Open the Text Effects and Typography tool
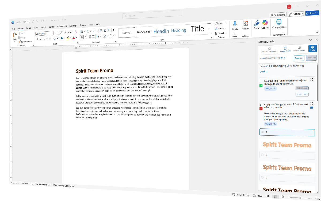321x201 pixels. pos(62,38)
